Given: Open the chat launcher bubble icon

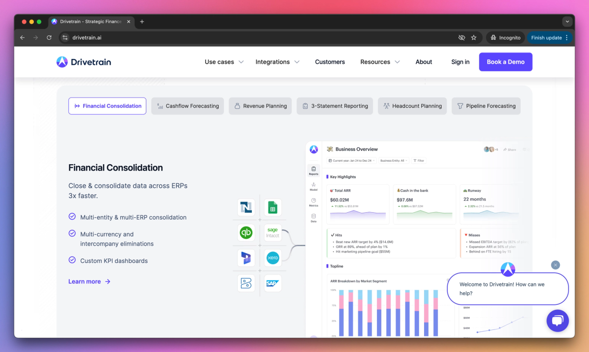Looking at the screenshot, I should (x=558, y=321).
